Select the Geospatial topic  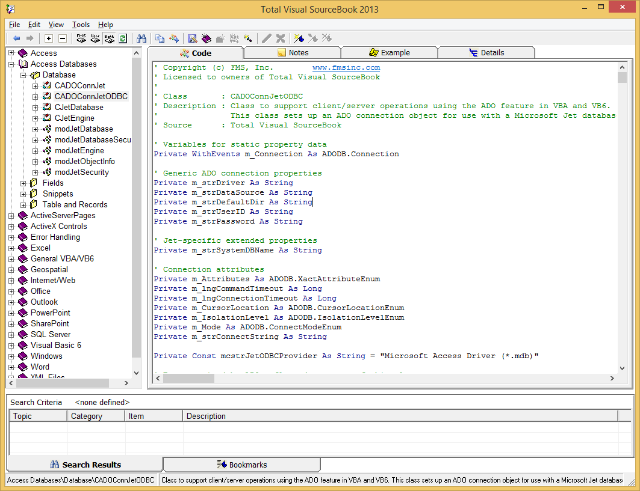(49, 269)
